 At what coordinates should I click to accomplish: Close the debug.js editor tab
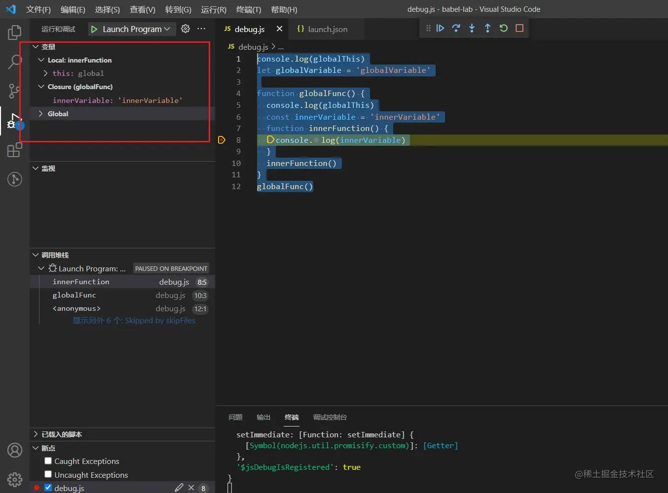(279, 29)
